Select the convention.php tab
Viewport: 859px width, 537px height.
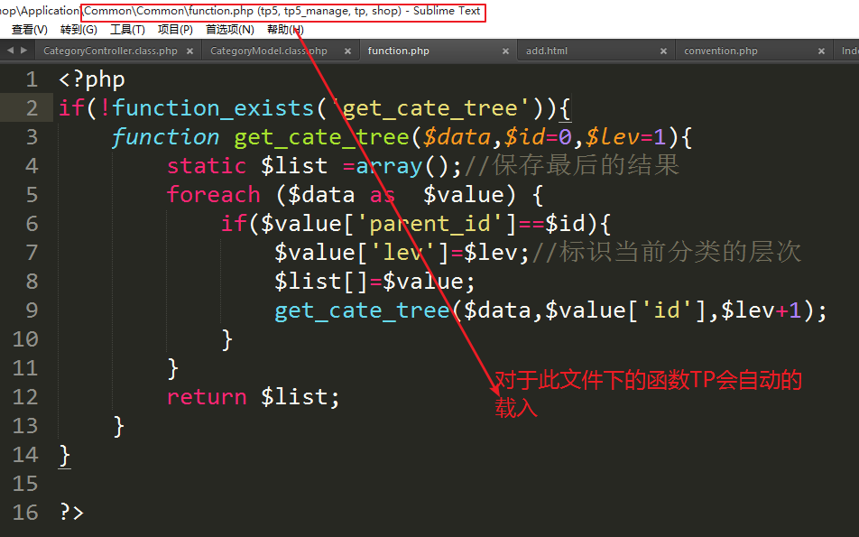(x=721, y=51)
